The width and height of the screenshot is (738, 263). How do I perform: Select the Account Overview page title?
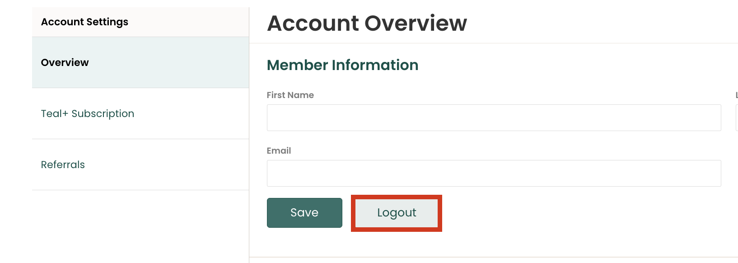click(367, 23)
